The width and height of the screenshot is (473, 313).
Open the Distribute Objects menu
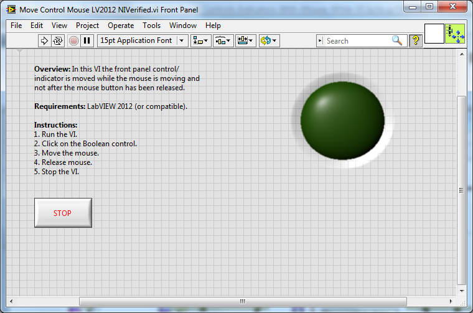[x=223, y=40]
